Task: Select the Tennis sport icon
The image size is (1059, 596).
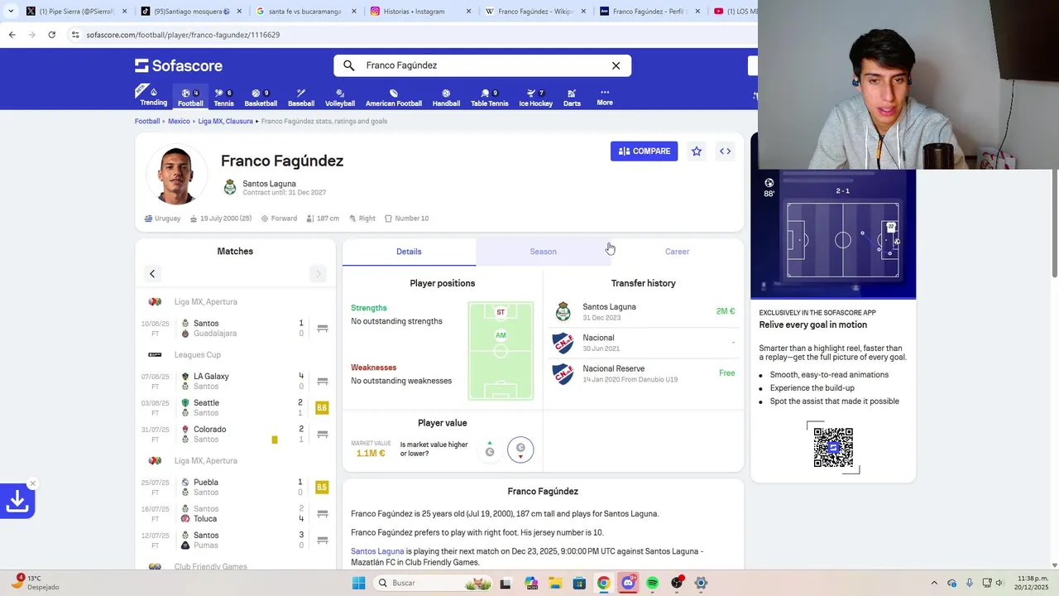Action: (223, 97)
